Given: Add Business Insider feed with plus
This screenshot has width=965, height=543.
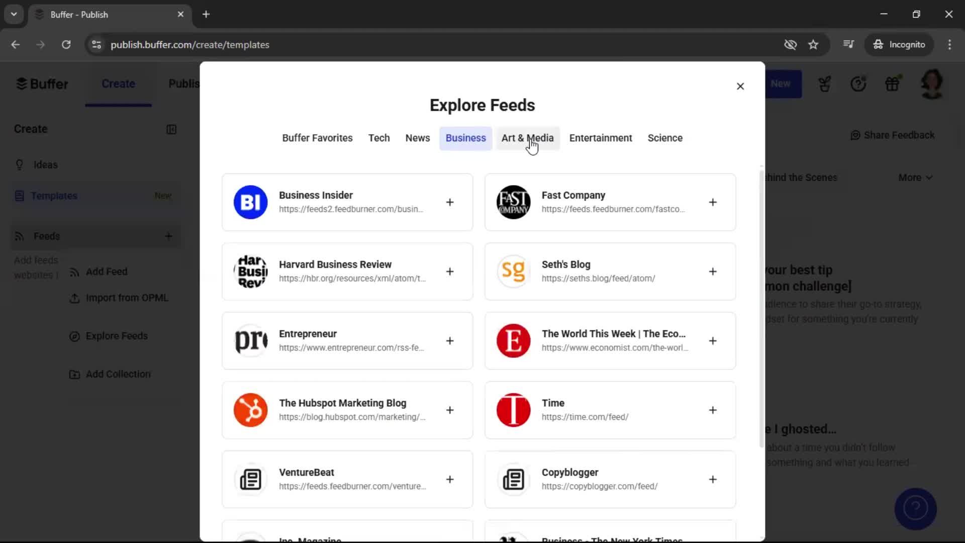Looking at the screenshot, I should [450, 202].
